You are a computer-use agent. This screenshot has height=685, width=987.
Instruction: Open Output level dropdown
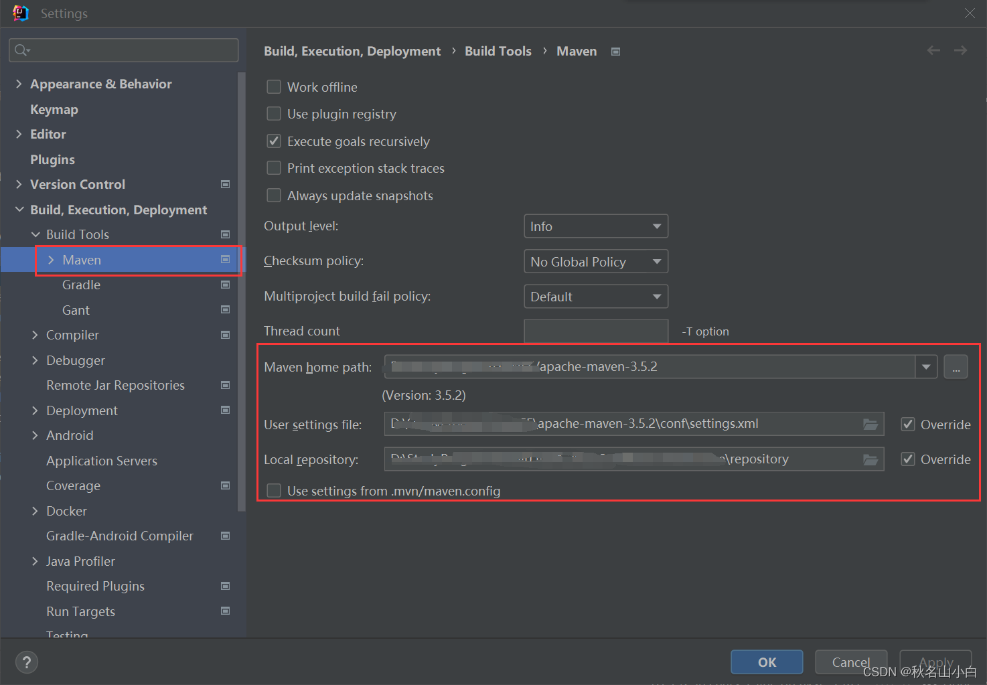coord(596,226)
